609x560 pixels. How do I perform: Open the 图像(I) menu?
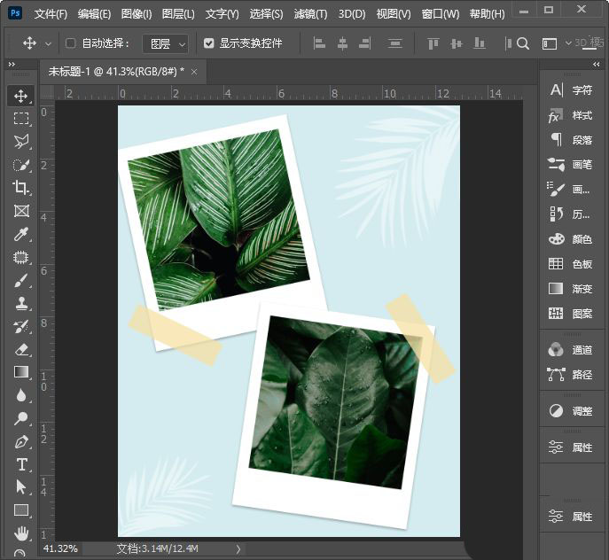coord(136,14)
